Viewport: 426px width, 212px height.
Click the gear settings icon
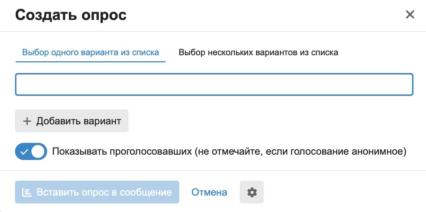(x=252, y=192)
